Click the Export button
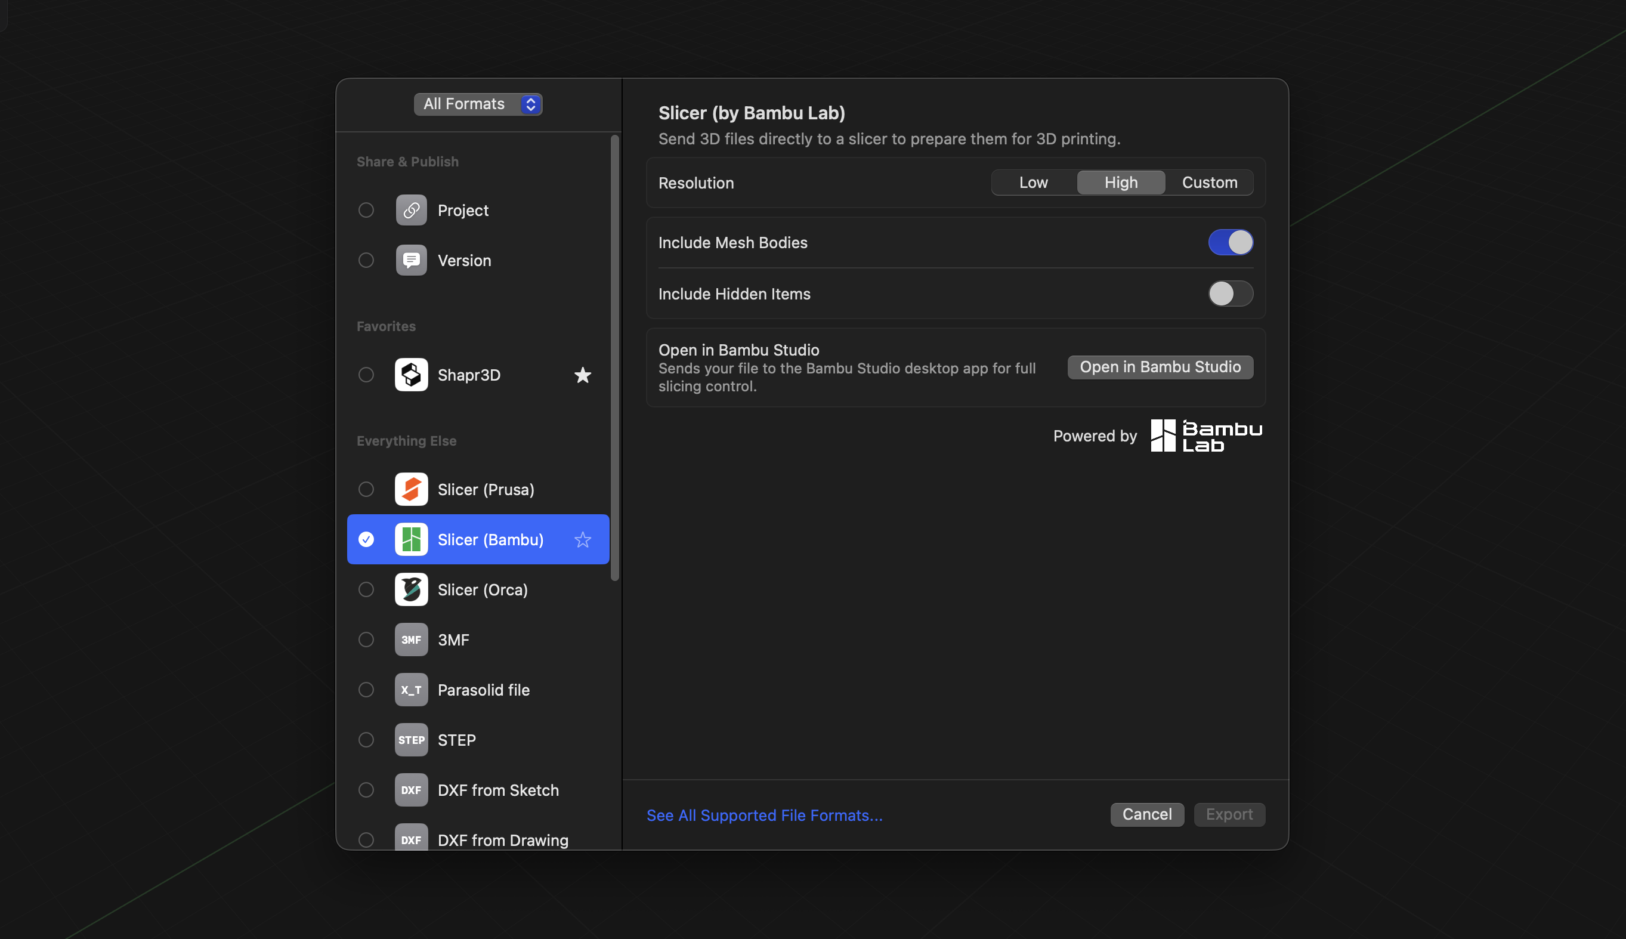 [1229, 814]
